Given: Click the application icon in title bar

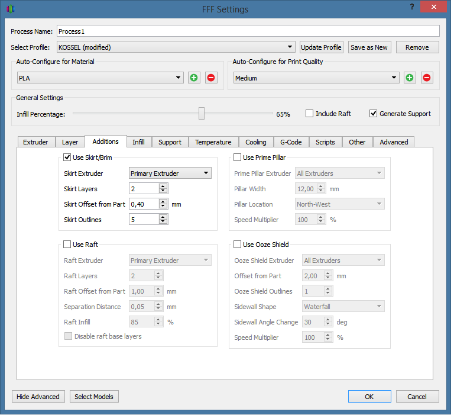Looking at the screenshot, I should pos(10,9).
